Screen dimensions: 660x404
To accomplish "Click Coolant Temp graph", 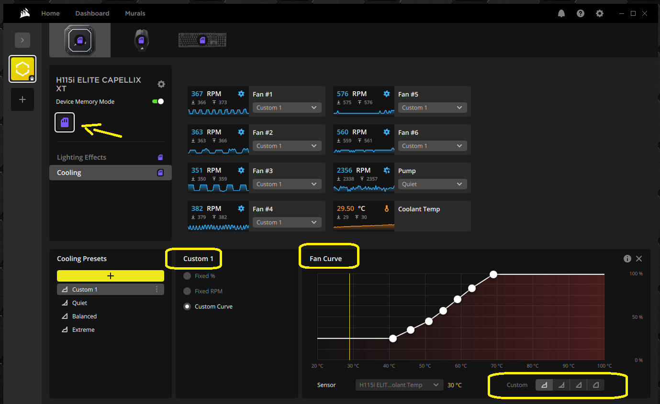I will pos(364,227).
